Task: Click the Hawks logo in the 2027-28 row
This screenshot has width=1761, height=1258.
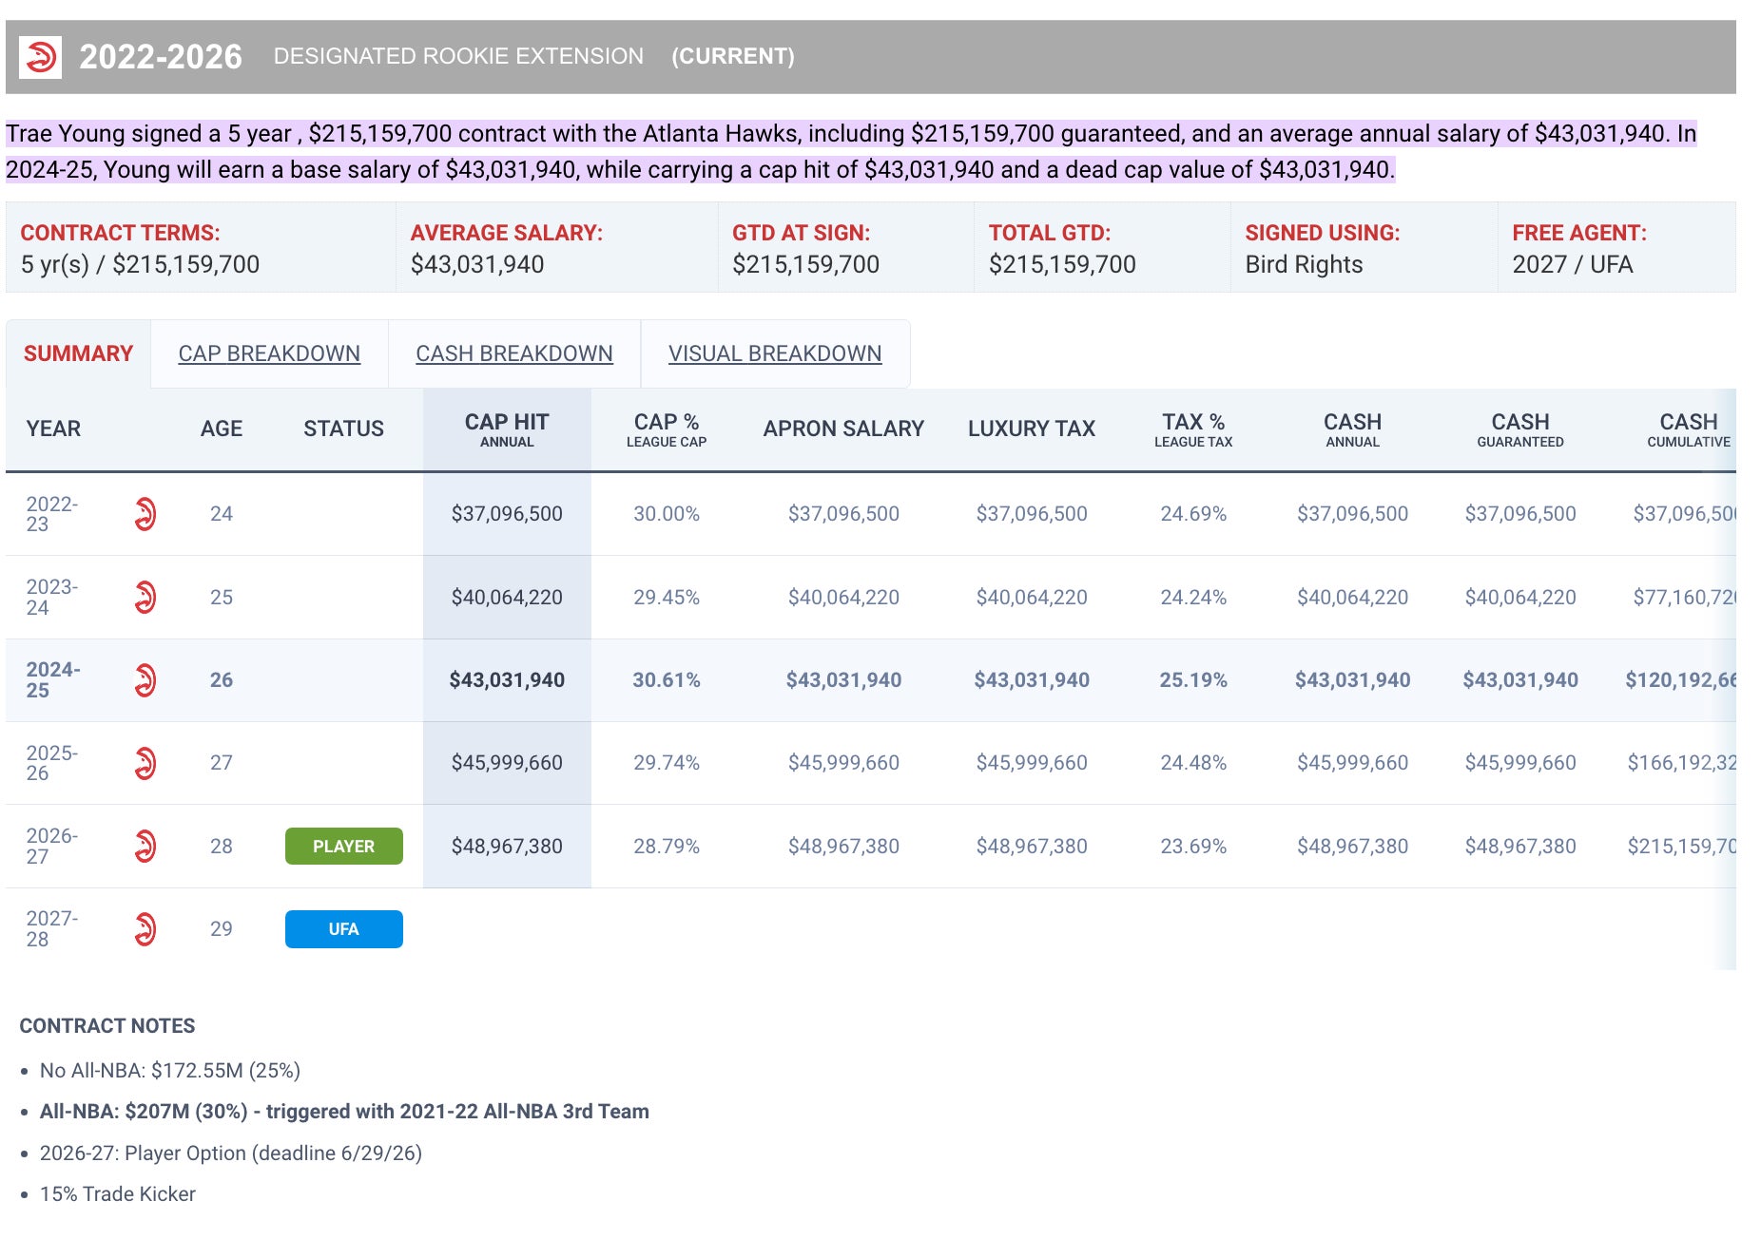Action: pyautogui.click(x=145, y=929)
